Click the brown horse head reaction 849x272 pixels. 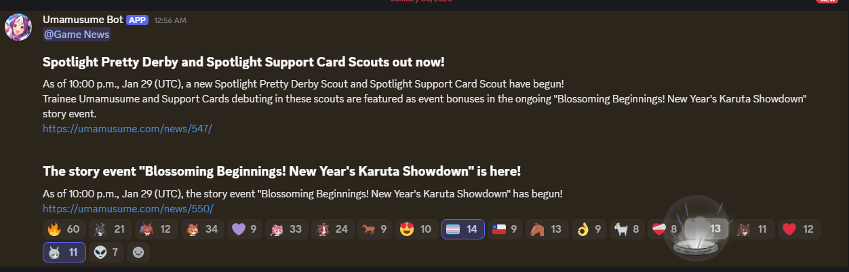(547, 229)
